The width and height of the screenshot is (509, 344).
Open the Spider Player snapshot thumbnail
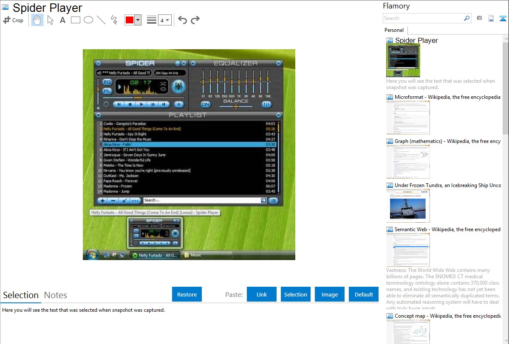403,61
